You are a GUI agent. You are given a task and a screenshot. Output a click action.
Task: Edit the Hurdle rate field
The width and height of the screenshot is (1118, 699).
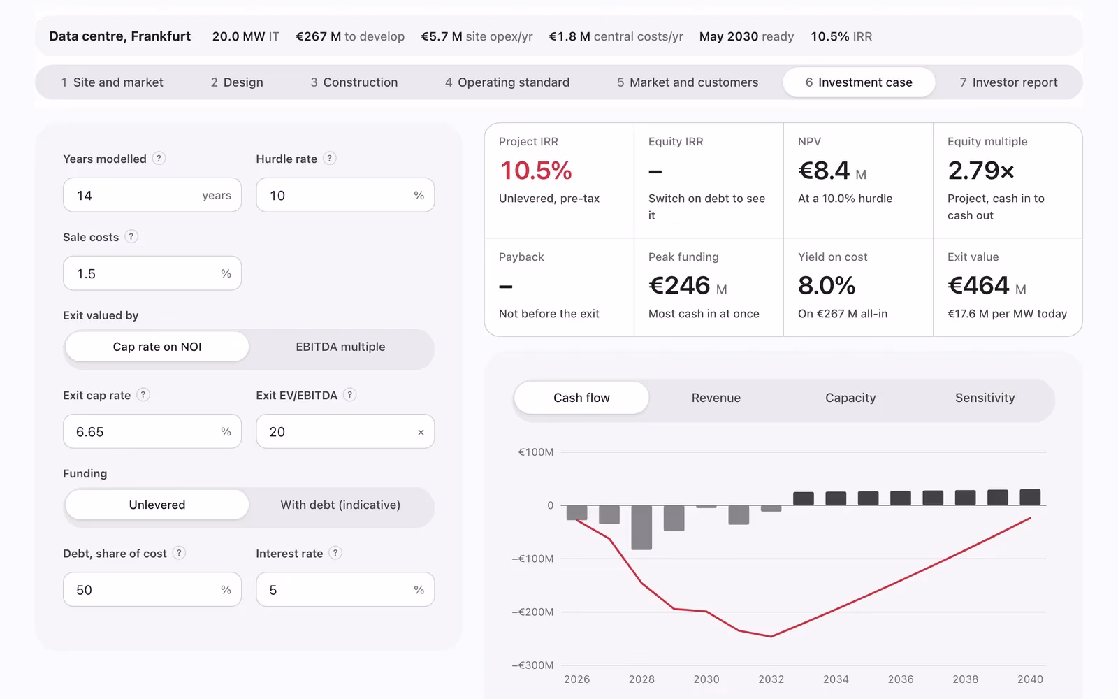[345, 195]
